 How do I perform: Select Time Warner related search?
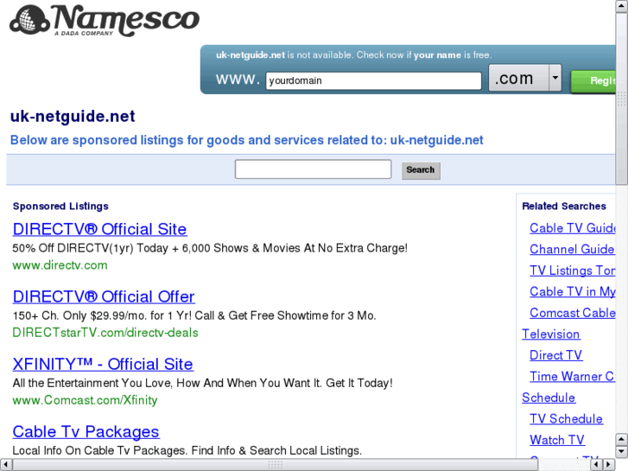tap(573, 377)
